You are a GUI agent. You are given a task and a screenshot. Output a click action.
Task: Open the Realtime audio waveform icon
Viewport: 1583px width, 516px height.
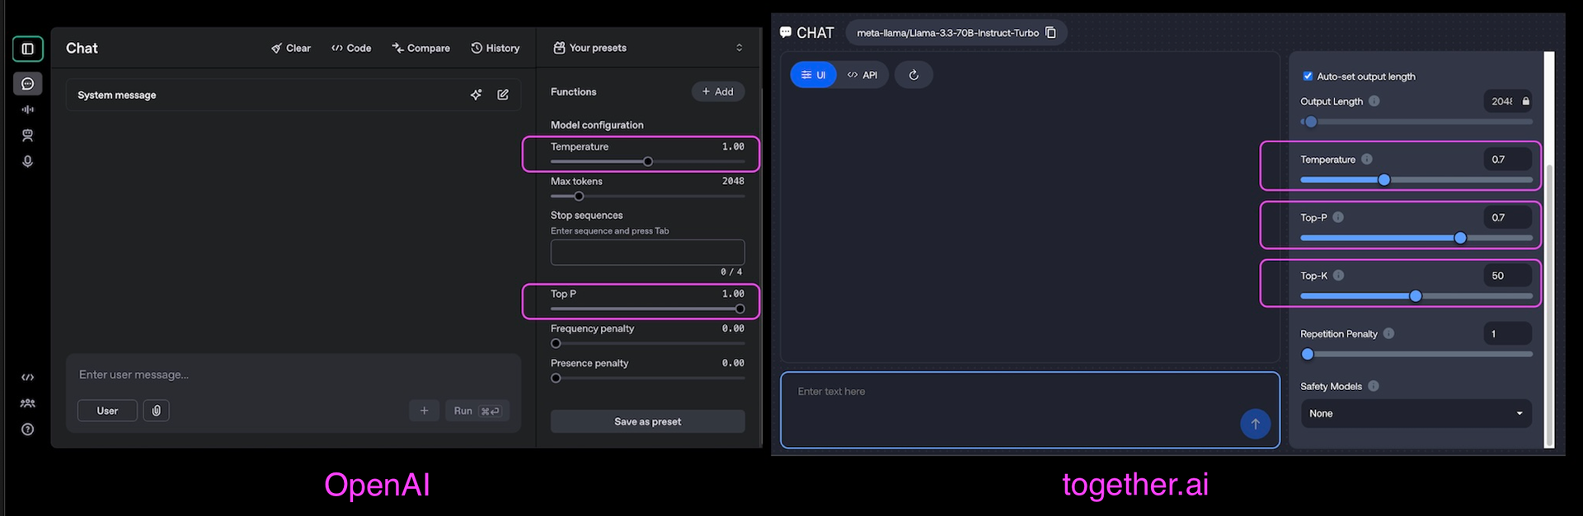coord(27,109)
